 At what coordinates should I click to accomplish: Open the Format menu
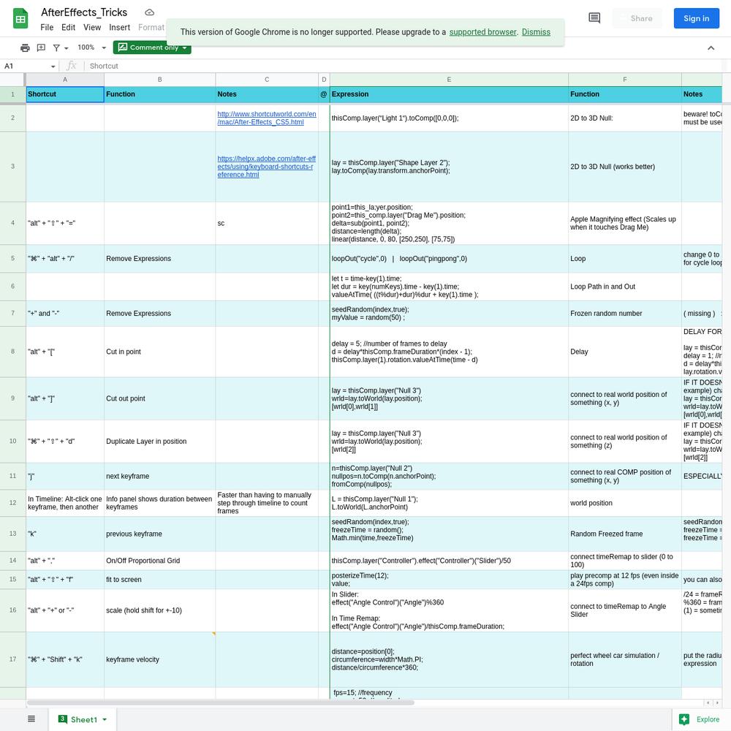point(151,28)
